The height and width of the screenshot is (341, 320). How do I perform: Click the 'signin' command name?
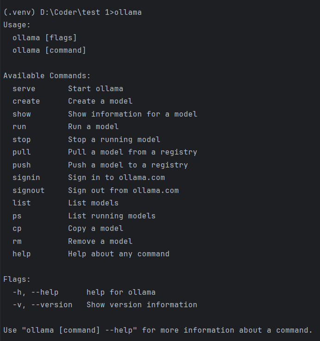tap(26, 177)
